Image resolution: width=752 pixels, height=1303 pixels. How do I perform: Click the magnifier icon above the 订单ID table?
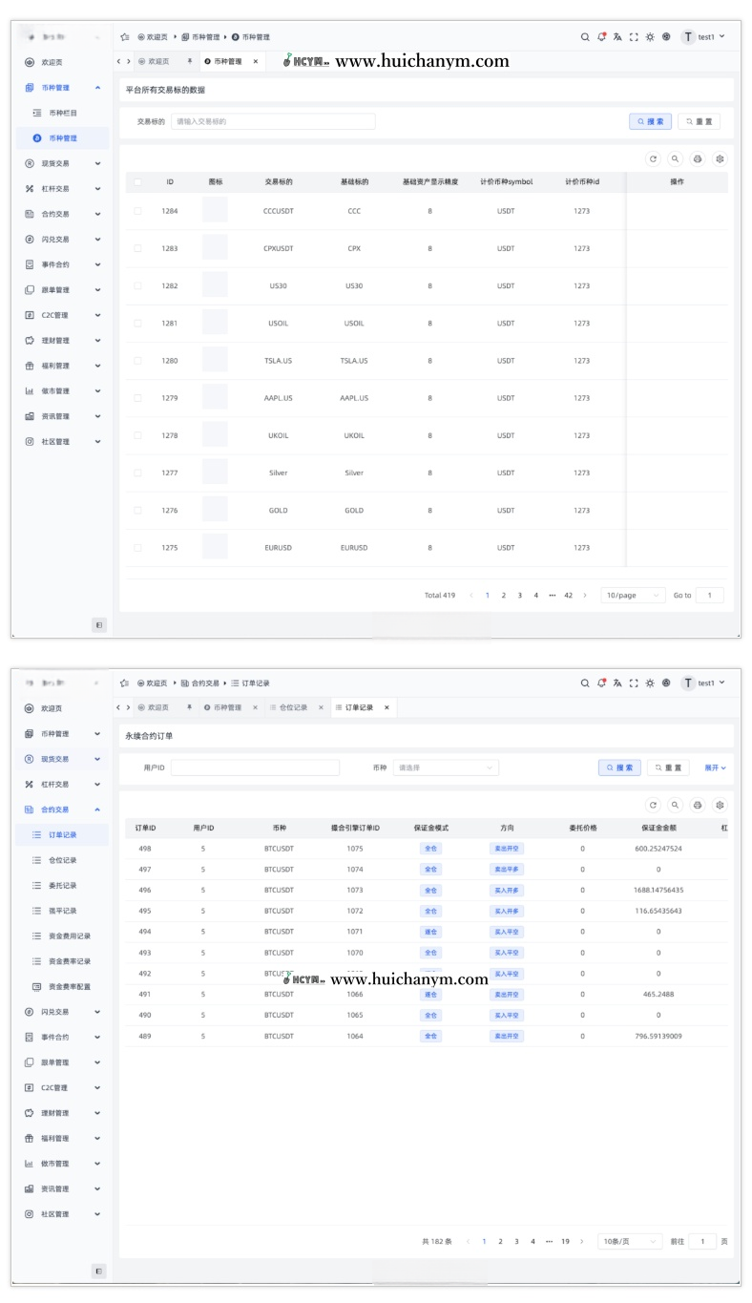tap(676, 805)
